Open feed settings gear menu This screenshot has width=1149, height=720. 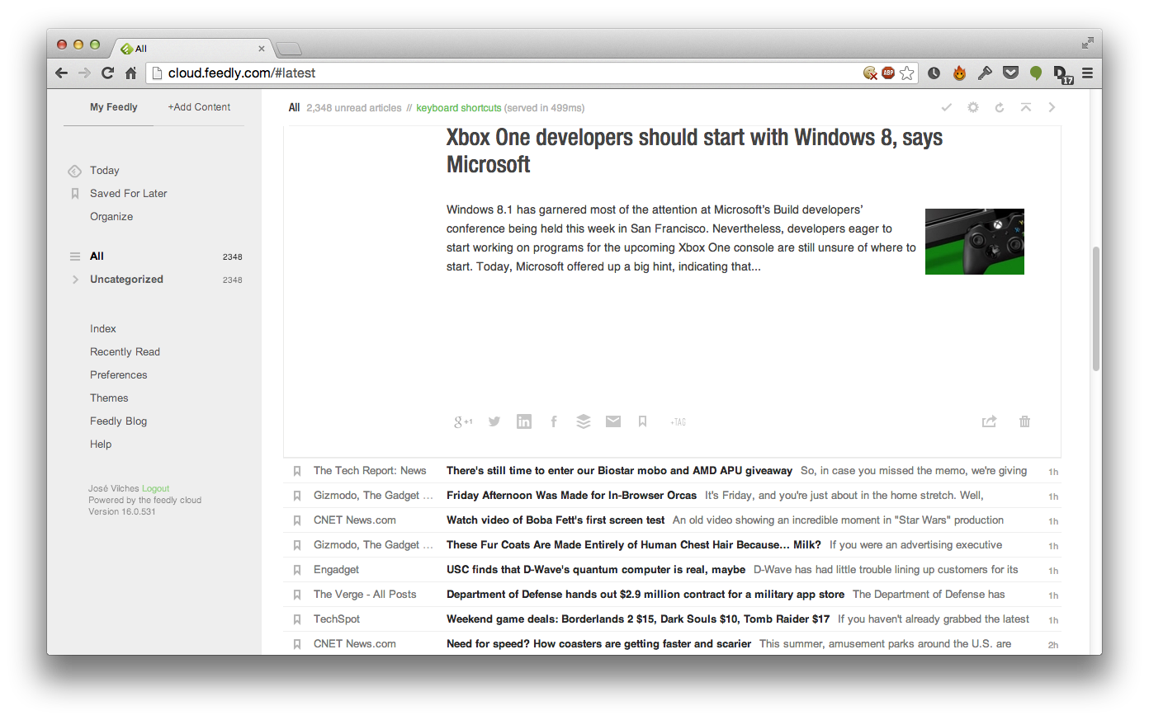pos(973,107)
